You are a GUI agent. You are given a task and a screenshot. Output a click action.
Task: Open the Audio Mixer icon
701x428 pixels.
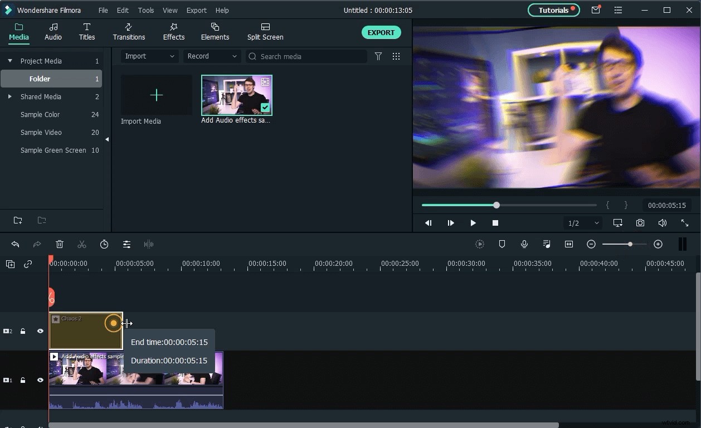coord(546,244)
